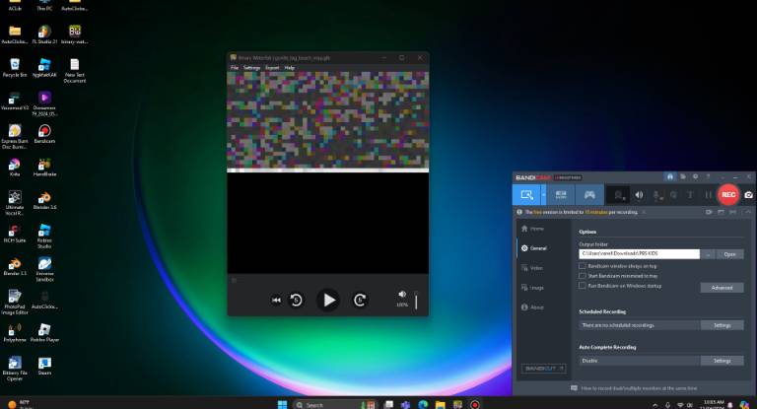Enable Bandicam window always on top
Screen dimensions: 757x409
click(583, 266)
